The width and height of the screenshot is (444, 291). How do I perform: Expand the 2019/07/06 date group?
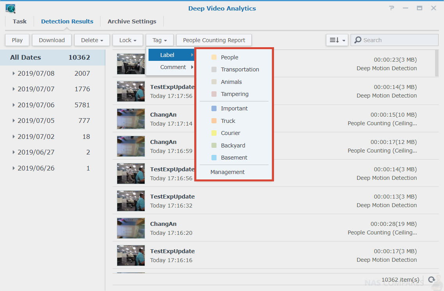point(14,105)
